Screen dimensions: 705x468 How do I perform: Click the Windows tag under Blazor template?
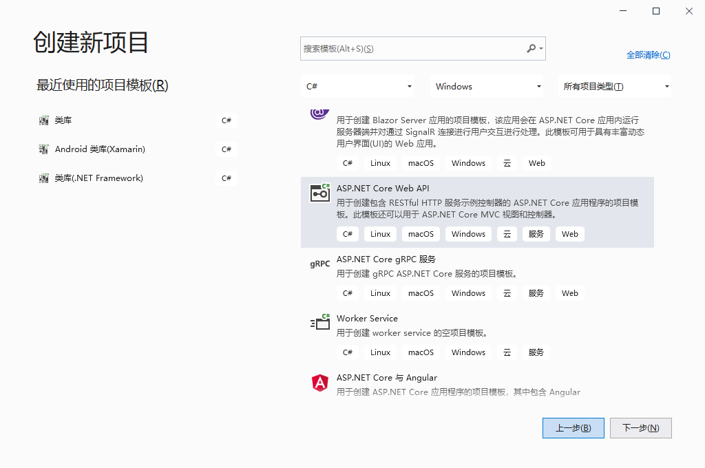click(x=468, y=163)
